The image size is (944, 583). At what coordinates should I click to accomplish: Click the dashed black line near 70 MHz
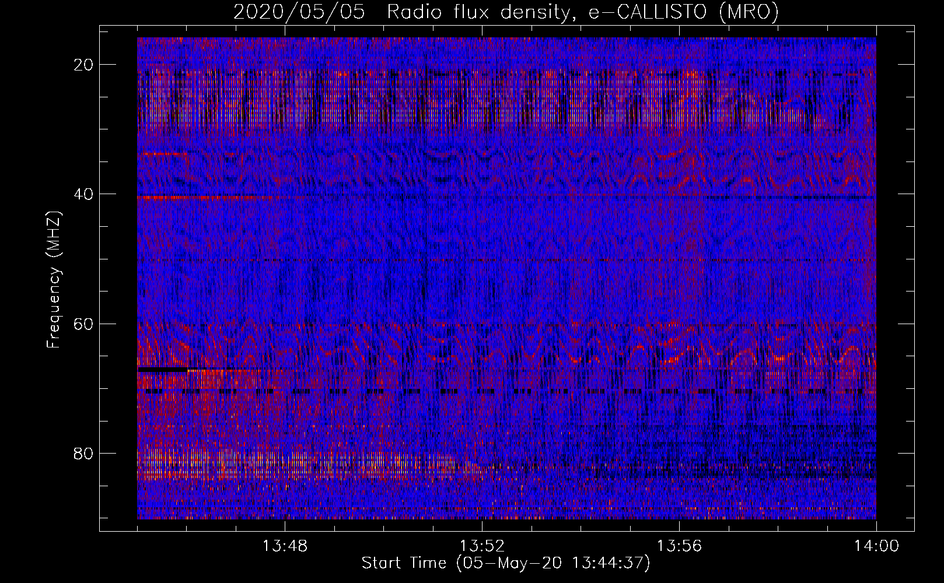[x=506, y=391]
